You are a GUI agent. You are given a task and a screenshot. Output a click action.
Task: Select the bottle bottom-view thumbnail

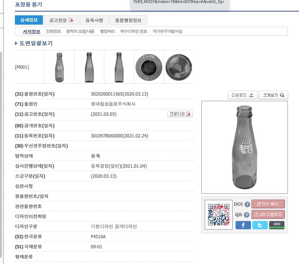pos(179,67)
